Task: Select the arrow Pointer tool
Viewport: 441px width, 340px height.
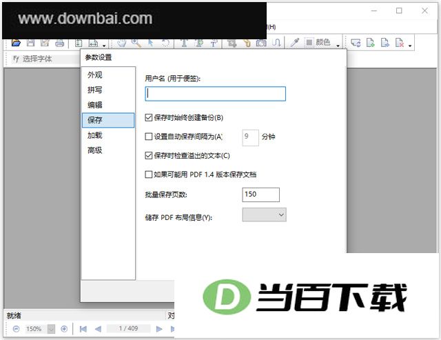Action: point(151,43)
